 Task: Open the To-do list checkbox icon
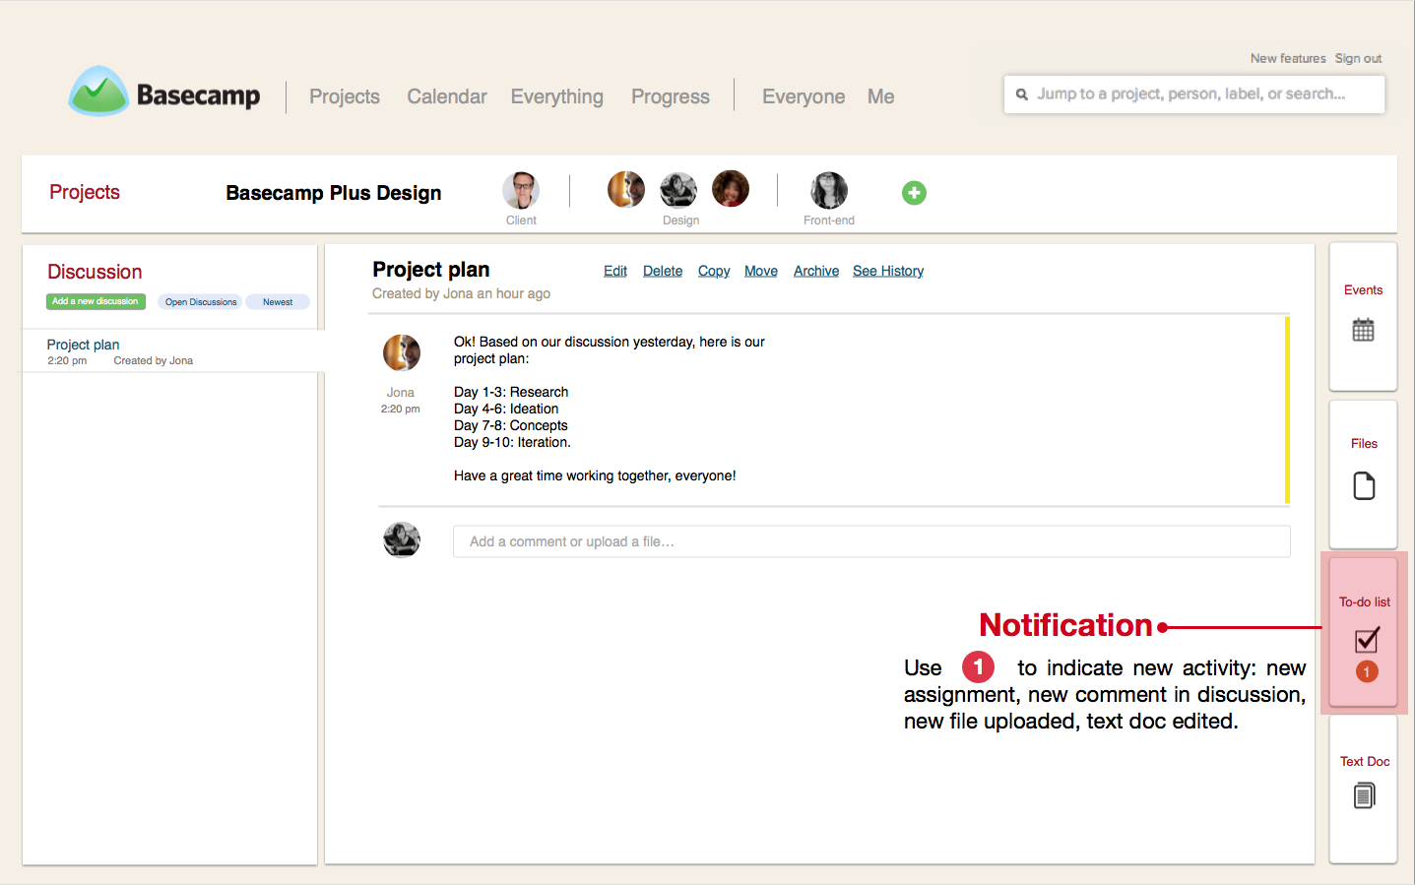click(1367, 640)
